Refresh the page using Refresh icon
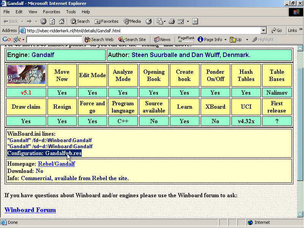304x228 pixels. (x=52, y=21)
